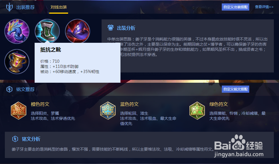Click the purple wizard hat item icon
Image resolution: width=279 pixels, height=164 pixels.
[78, 31]
